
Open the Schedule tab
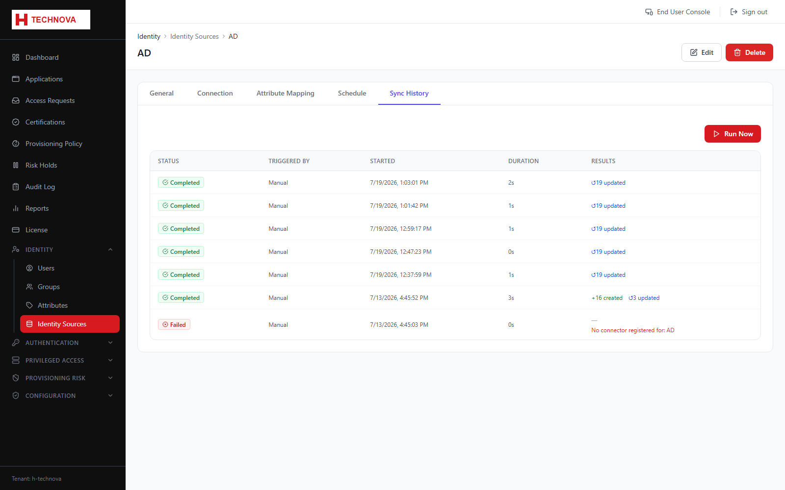(x=352, y=93)
